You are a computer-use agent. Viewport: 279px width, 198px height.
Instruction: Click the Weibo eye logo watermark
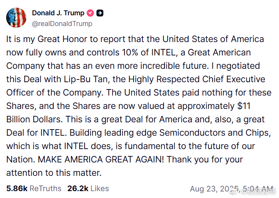coord(233,192)
